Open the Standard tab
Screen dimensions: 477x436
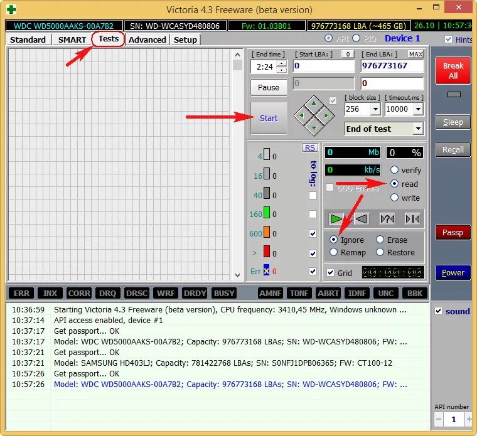28,40
